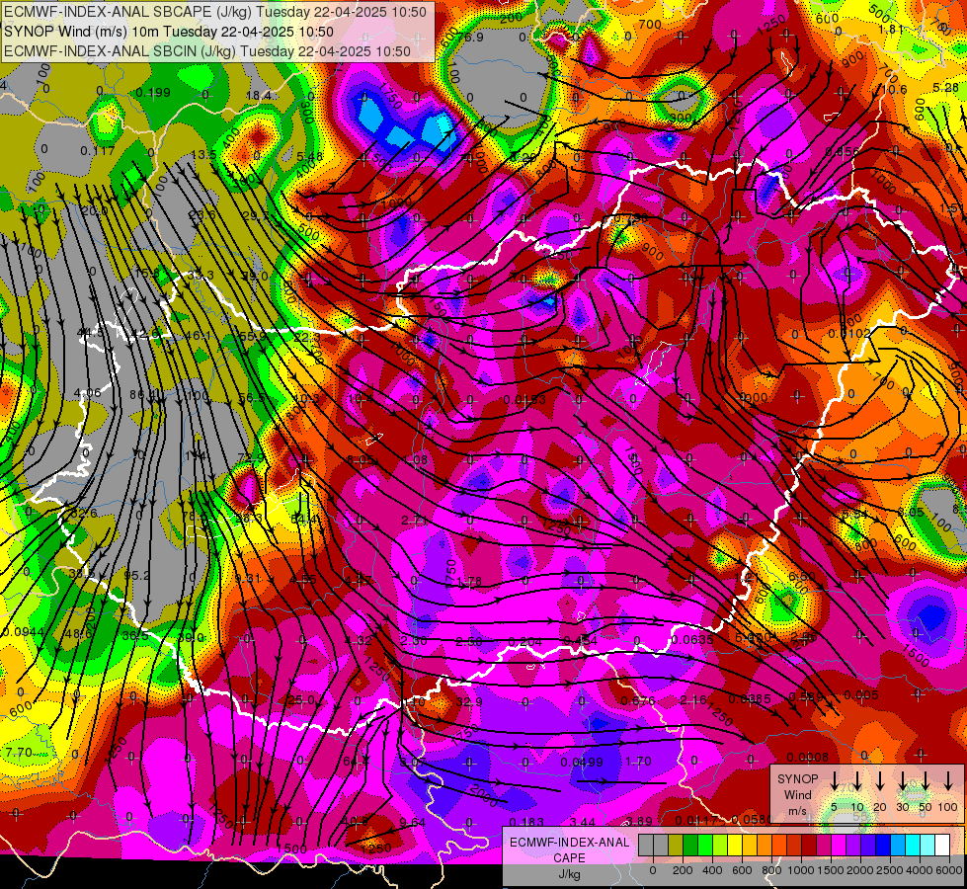Click the wind arrow above 20 in wind legend
The height and width of the screenshot is (889, 967).
point(880,781)
